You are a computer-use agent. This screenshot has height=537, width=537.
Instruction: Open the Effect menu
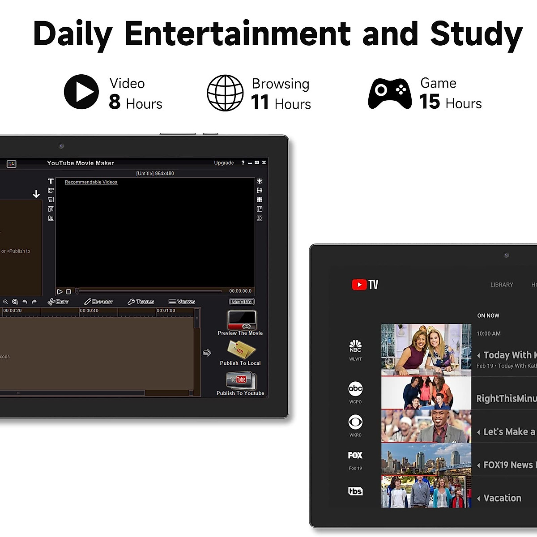99,302
